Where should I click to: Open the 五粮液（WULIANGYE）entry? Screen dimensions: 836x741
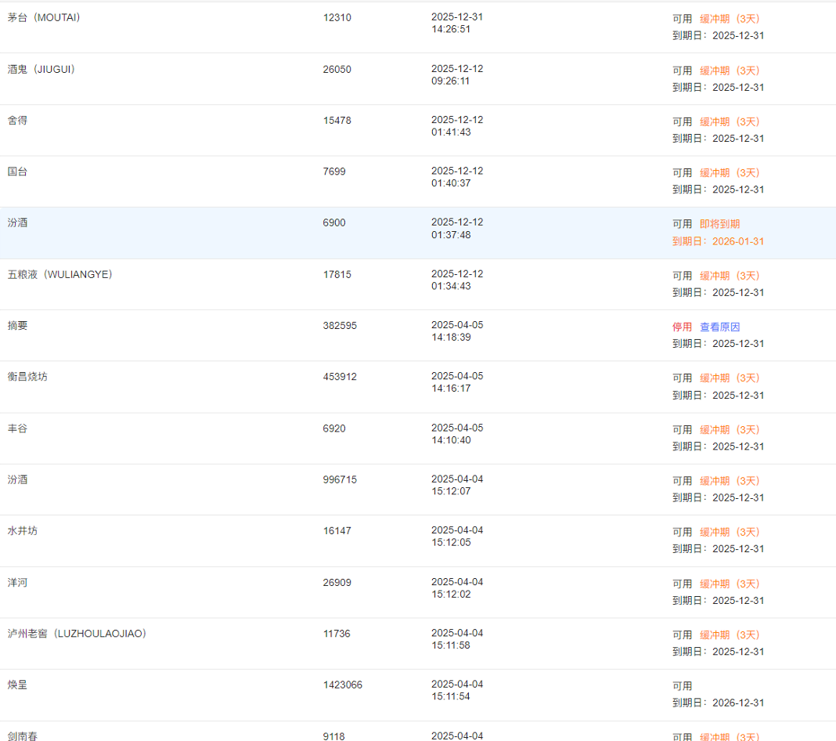click(x=60, y=274)
